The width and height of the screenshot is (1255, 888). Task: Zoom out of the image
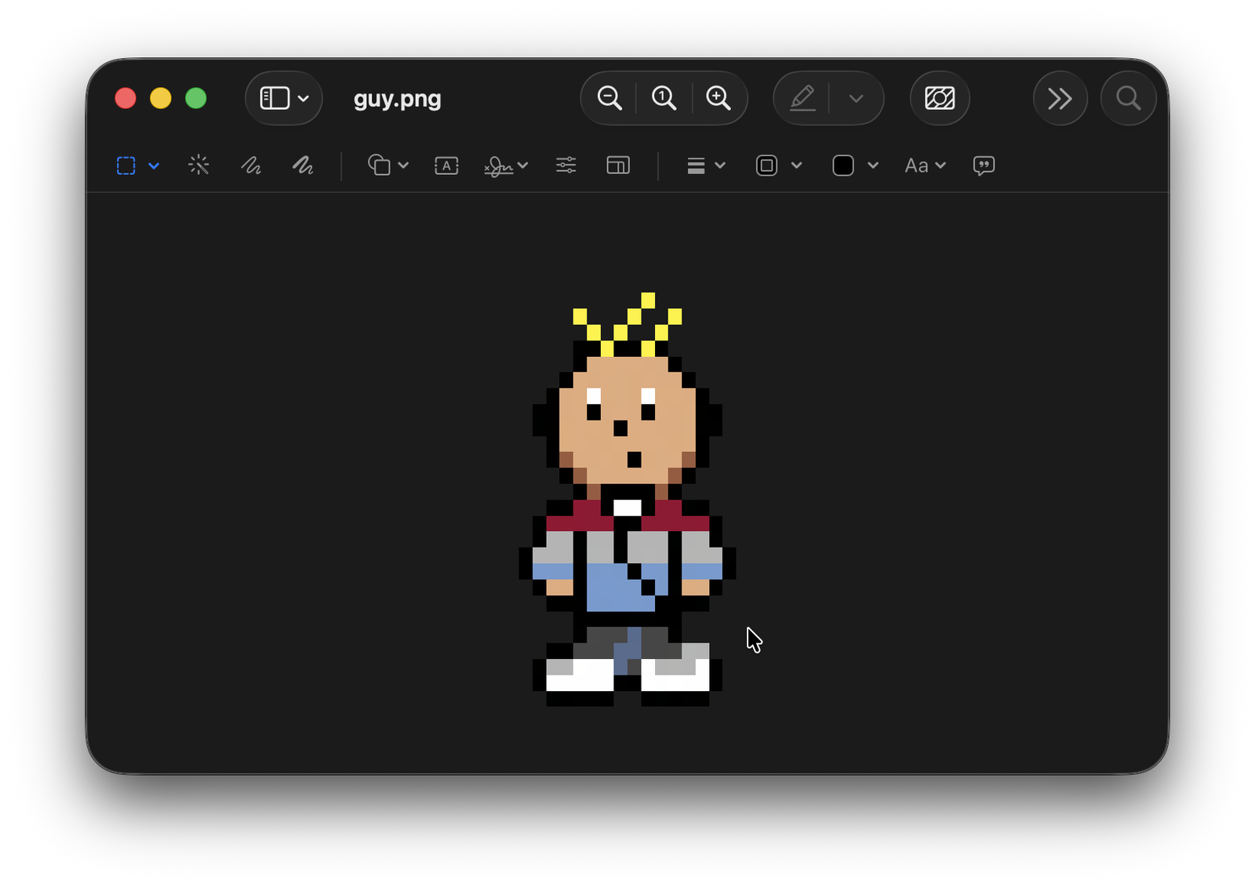click(609, 98)
